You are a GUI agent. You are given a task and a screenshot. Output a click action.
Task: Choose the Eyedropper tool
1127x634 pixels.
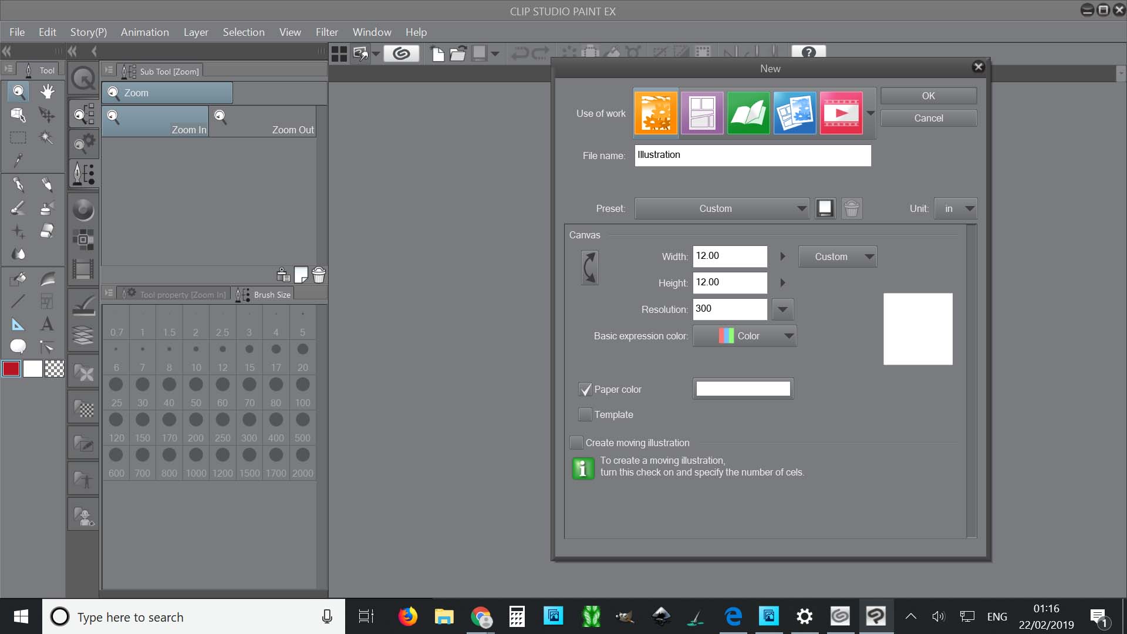point(18,160)
